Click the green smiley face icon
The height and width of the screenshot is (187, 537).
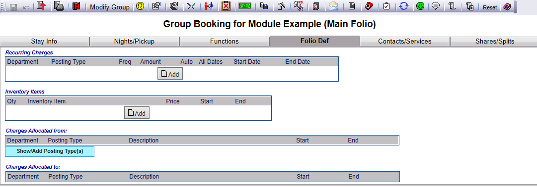click(x=420, y=6)
